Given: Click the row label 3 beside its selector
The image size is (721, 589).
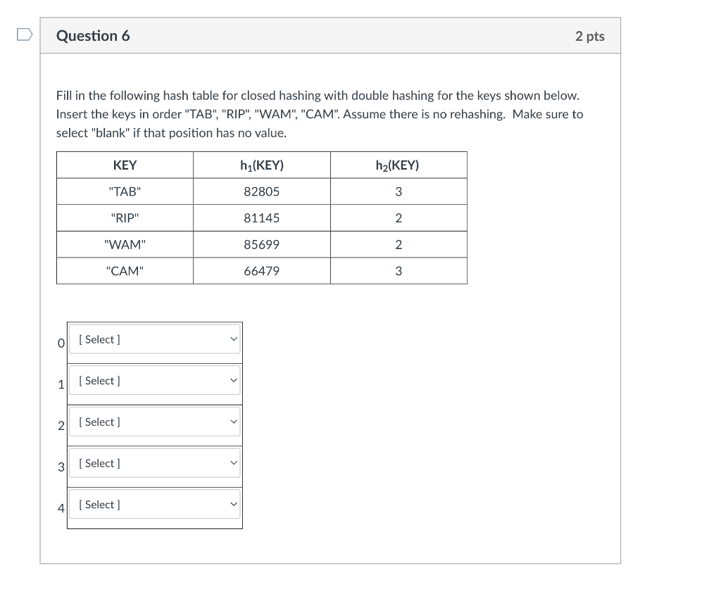Looking at the screenshot, I should point(60,467).
